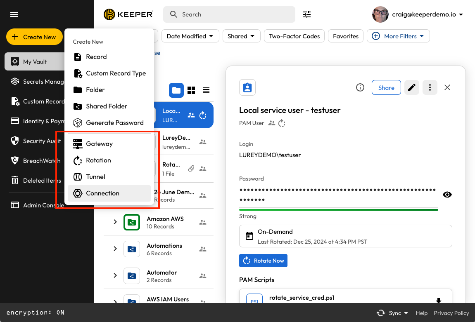Open the Date Modified dropdown
This screenshot has height=322, width=475.
[x=190, y=36]
